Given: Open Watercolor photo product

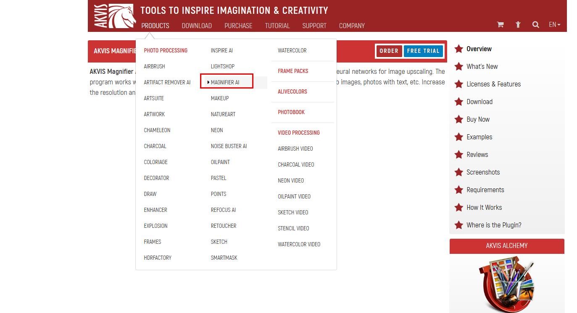Looking at the screenshot, I should (x=292, y=50).
